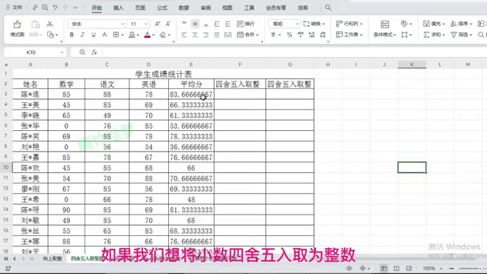This screenshot has width=487, height=274.
Task: Switch to the 开始 ribbon tab
Action: tap(97, 8)
